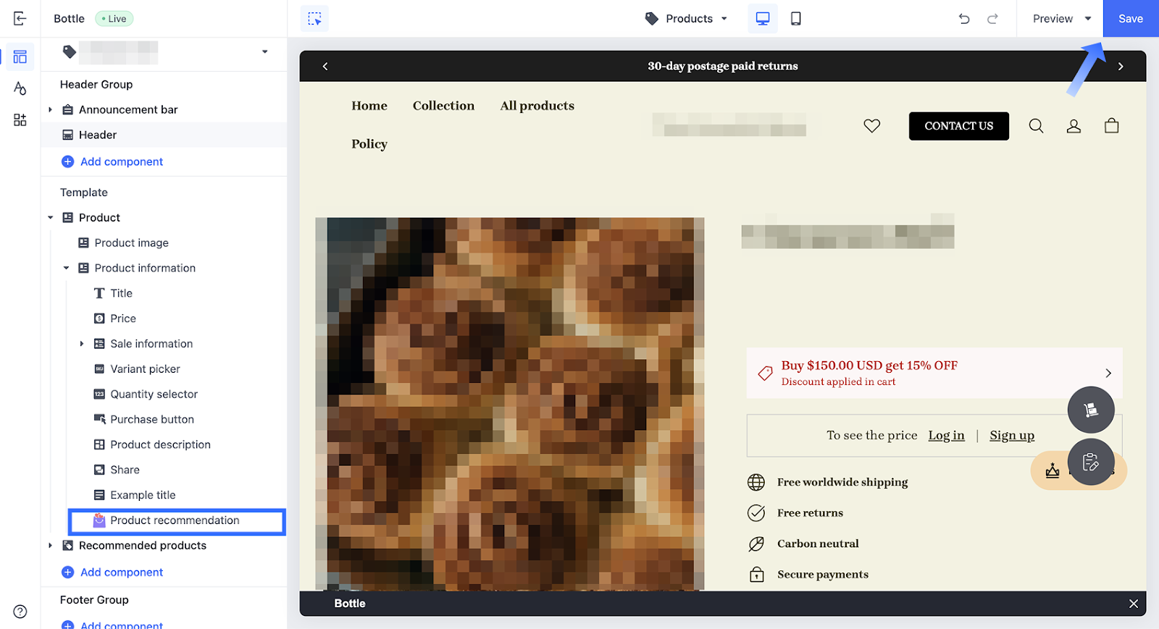Click the wishlist heart icon
1159x629 pixels.
click(x=872, y=126)
